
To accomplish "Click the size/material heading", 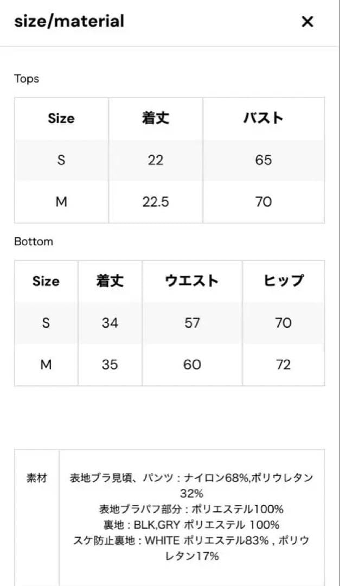I will tap(69, 22).
